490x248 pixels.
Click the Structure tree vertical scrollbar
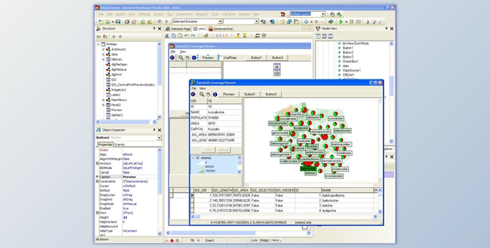pyautogui.click(x=159, y=80)
